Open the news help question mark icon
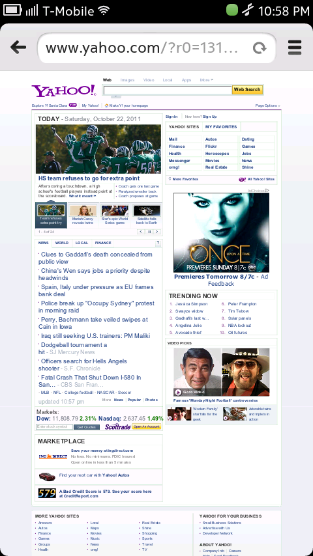The image size is (313, 556). point(158,243)
